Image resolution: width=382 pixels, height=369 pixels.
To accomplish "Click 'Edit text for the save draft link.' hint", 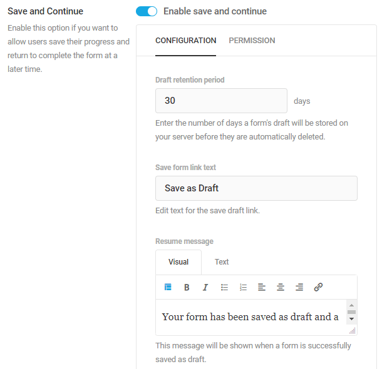I will tap(207, 210).
